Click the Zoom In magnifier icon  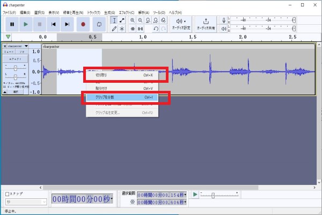click(132, 20)
